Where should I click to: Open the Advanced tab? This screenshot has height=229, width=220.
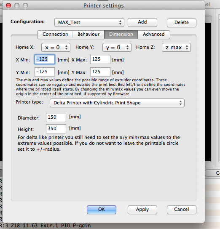click(154, 35)
